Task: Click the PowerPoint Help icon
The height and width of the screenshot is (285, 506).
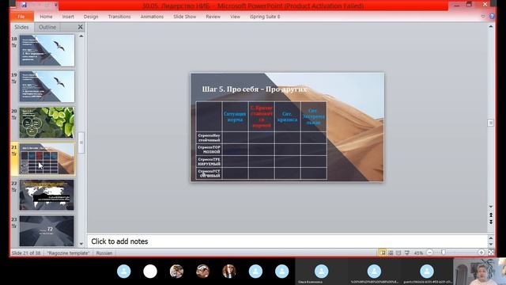Action: [492, 16]
